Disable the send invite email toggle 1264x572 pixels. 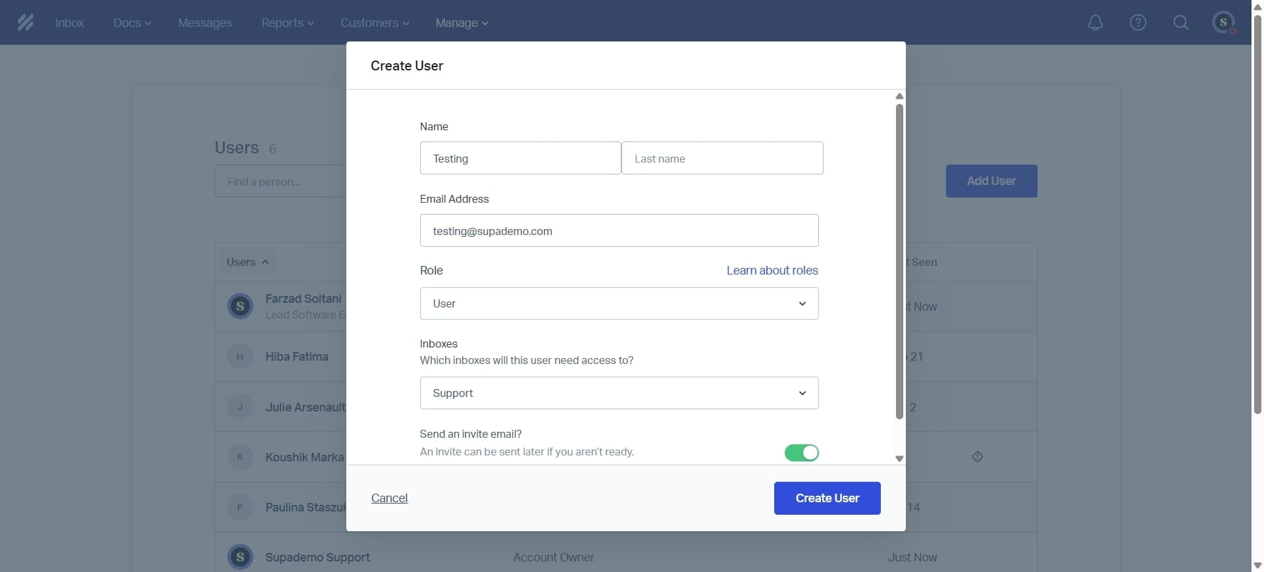801,453
